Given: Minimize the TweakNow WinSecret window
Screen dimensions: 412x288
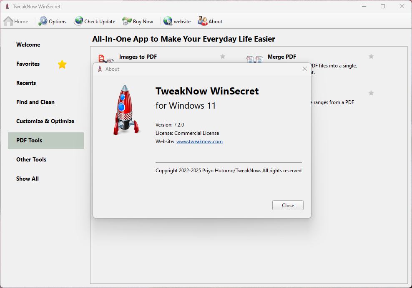Looking at the screenshot, I should pos(364,6).
